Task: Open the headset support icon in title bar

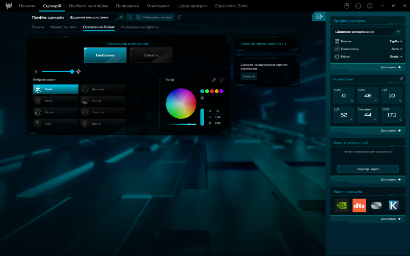Action: click(358, 6)
